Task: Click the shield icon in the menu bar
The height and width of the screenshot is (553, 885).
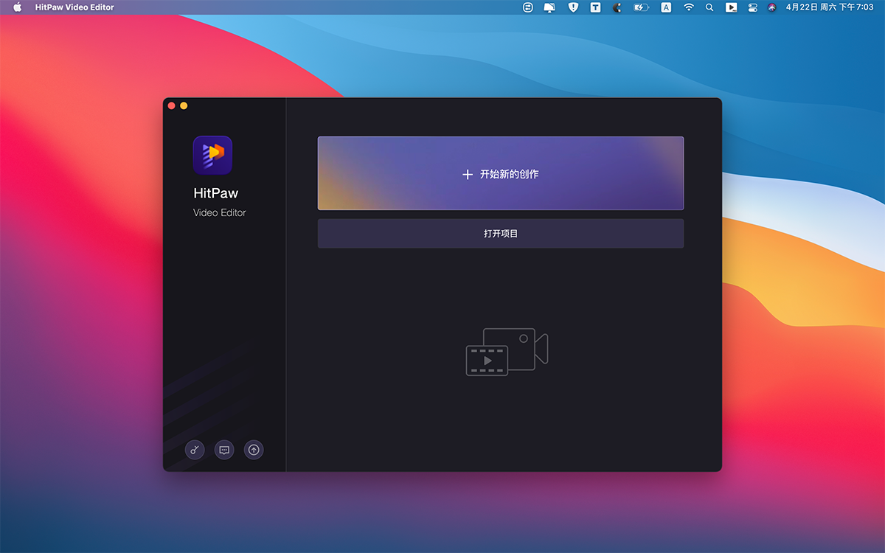Action: point(573,7)
